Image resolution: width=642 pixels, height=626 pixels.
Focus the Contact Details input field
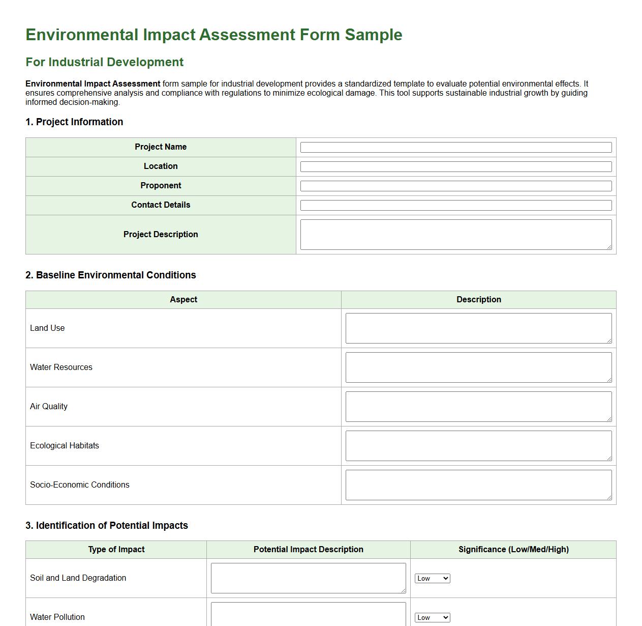point(455,205)
